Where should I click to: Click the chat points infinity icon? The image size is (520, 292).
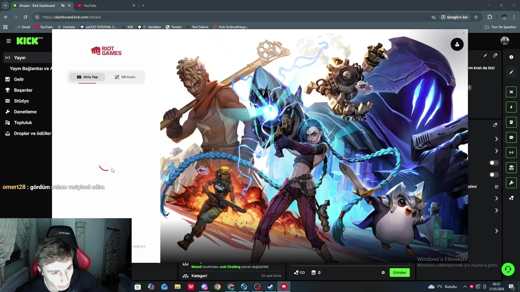click(299, 273)
